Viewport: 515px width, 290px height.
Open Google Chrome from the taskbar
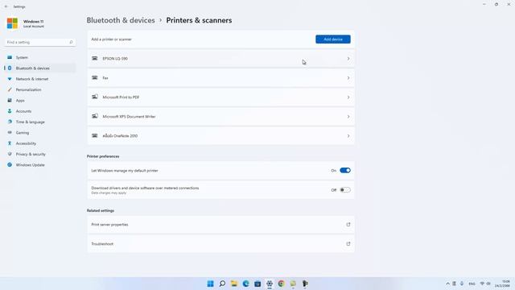[281, 284]
